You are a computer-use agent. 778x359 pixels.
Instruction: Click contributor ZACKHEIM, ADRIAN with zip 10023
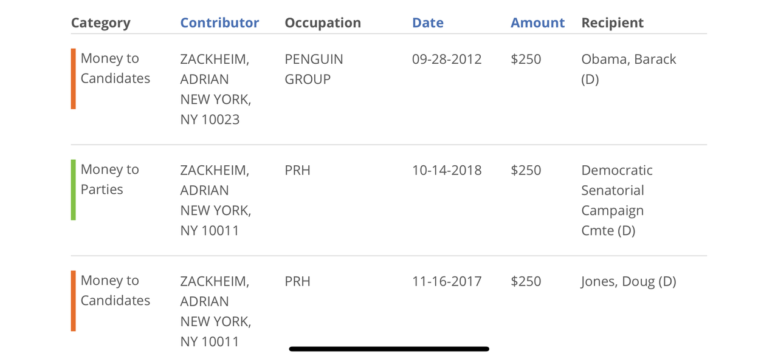point(215,89)
